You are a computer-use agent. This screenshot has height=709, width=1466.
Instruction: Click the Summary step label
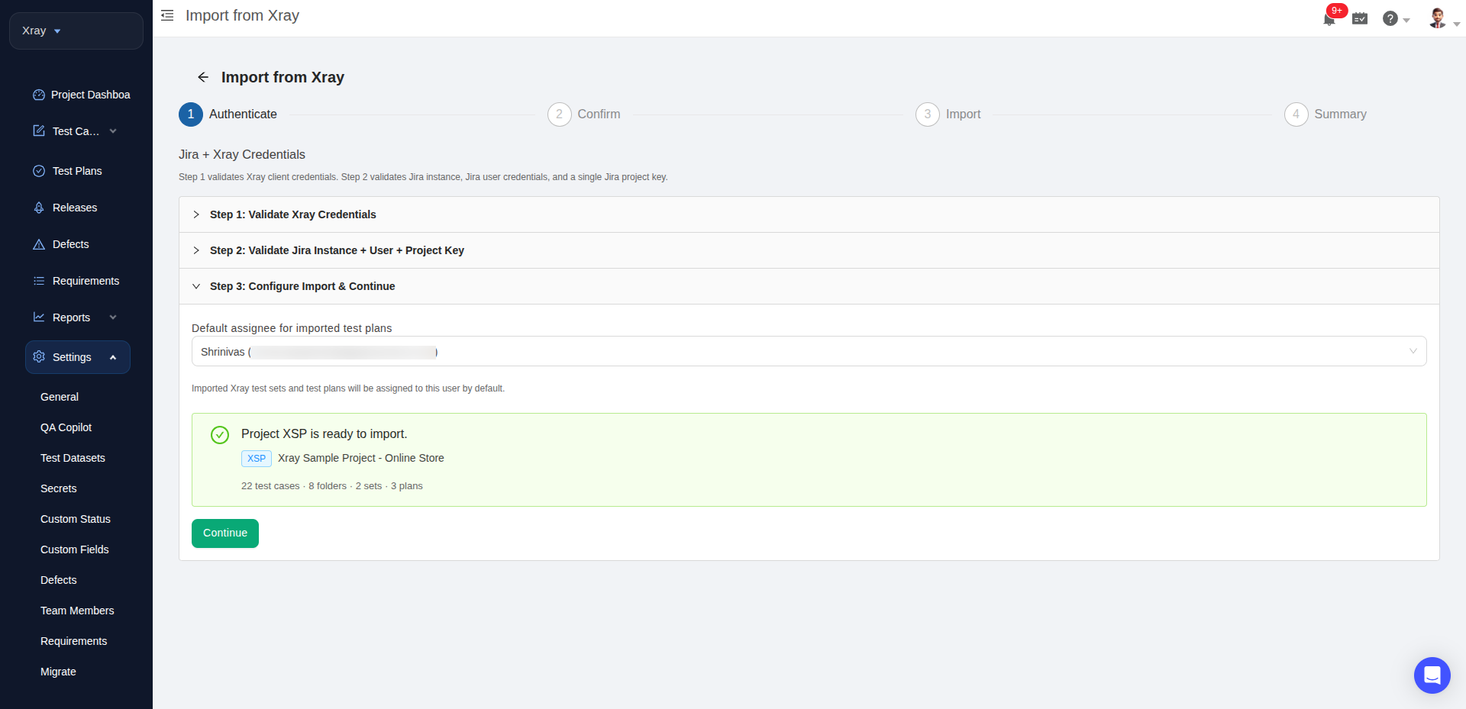point(1340,114)
